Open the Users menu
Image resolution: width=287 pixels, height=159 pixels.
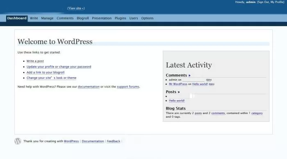[133, 18]
